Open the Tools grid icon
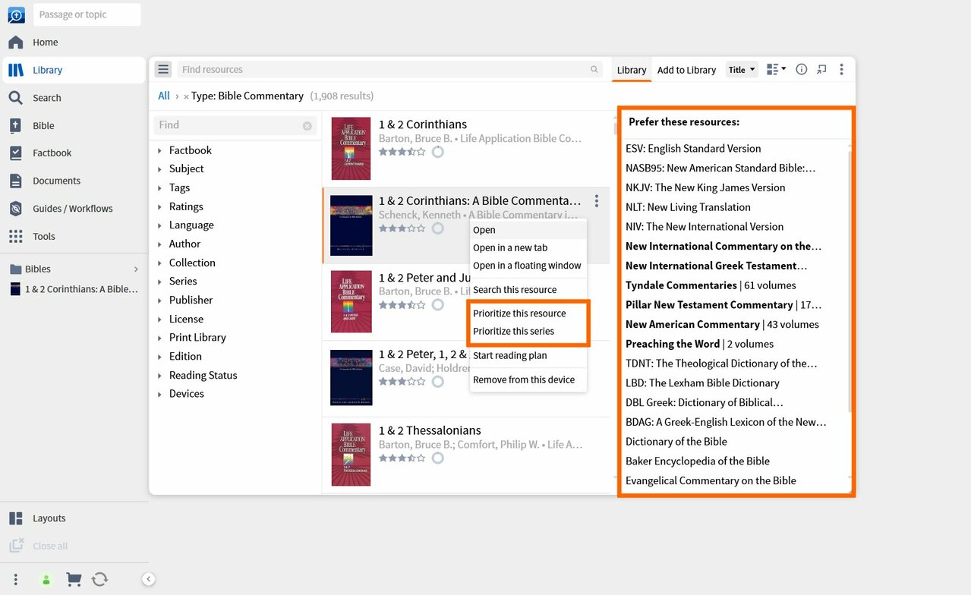This screenshot has height=595, width=971. (16, 237)
